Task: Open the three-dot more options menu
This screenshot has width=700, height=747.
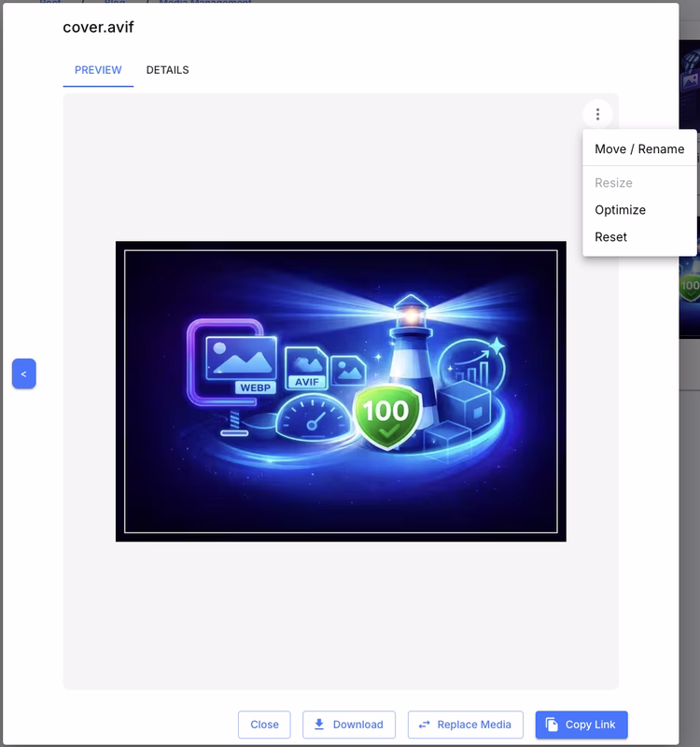Action: (x=597, y=114)
